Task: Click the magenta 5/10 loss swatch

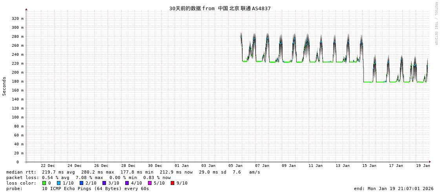Action: tap(150, 183)
